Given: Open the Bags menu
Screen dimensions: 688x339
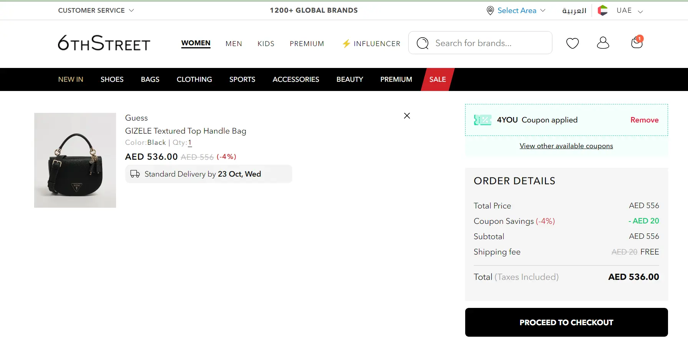Looking at the screenshot, I should (150, 79).
